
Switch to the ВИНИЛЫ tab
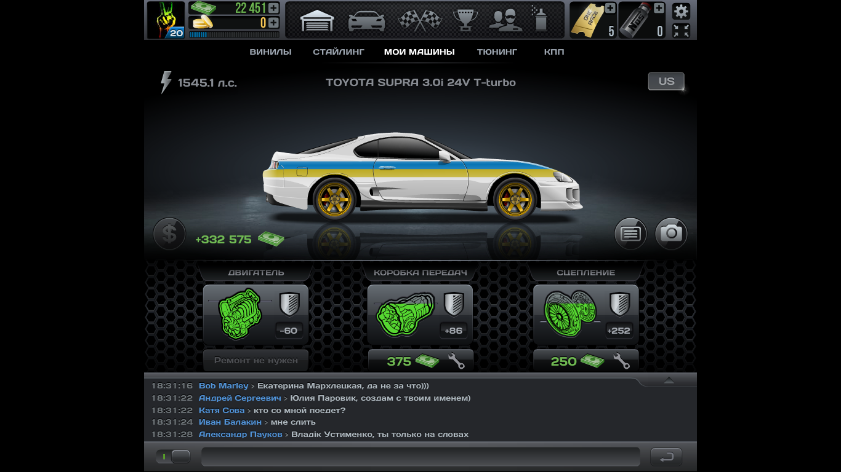click(x=270, y=52)
